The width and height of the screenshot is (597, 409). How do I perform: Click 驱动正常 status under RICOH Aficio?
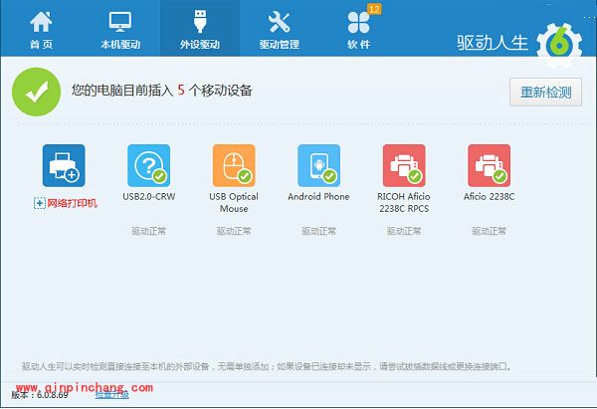(404, 231)
